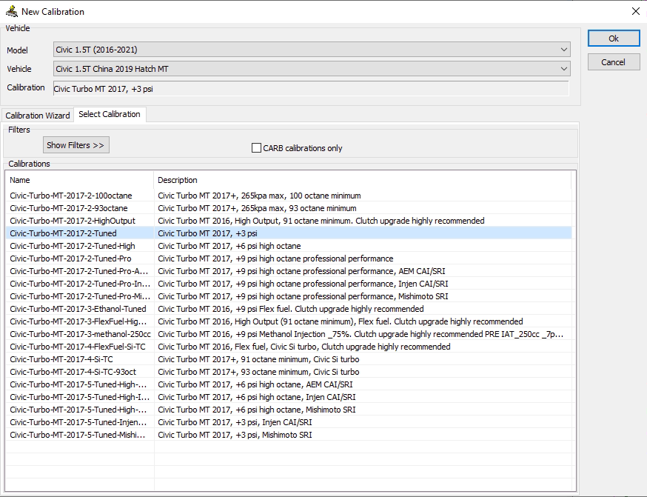Image resolution: width=647 pixels, height=497 pixels.
Task: Click the Cancel button
Action: pos(613,62)
